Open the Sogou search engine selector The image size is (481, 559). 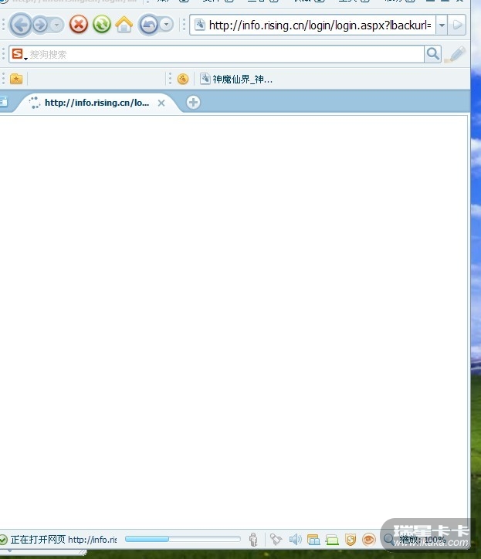pyautogui.click(x=19, y=54)
